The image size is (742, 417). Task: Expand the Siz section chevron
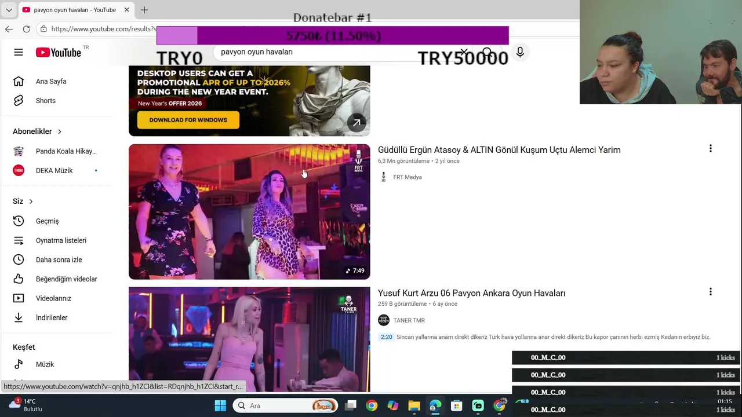click(x=31, y=202)
